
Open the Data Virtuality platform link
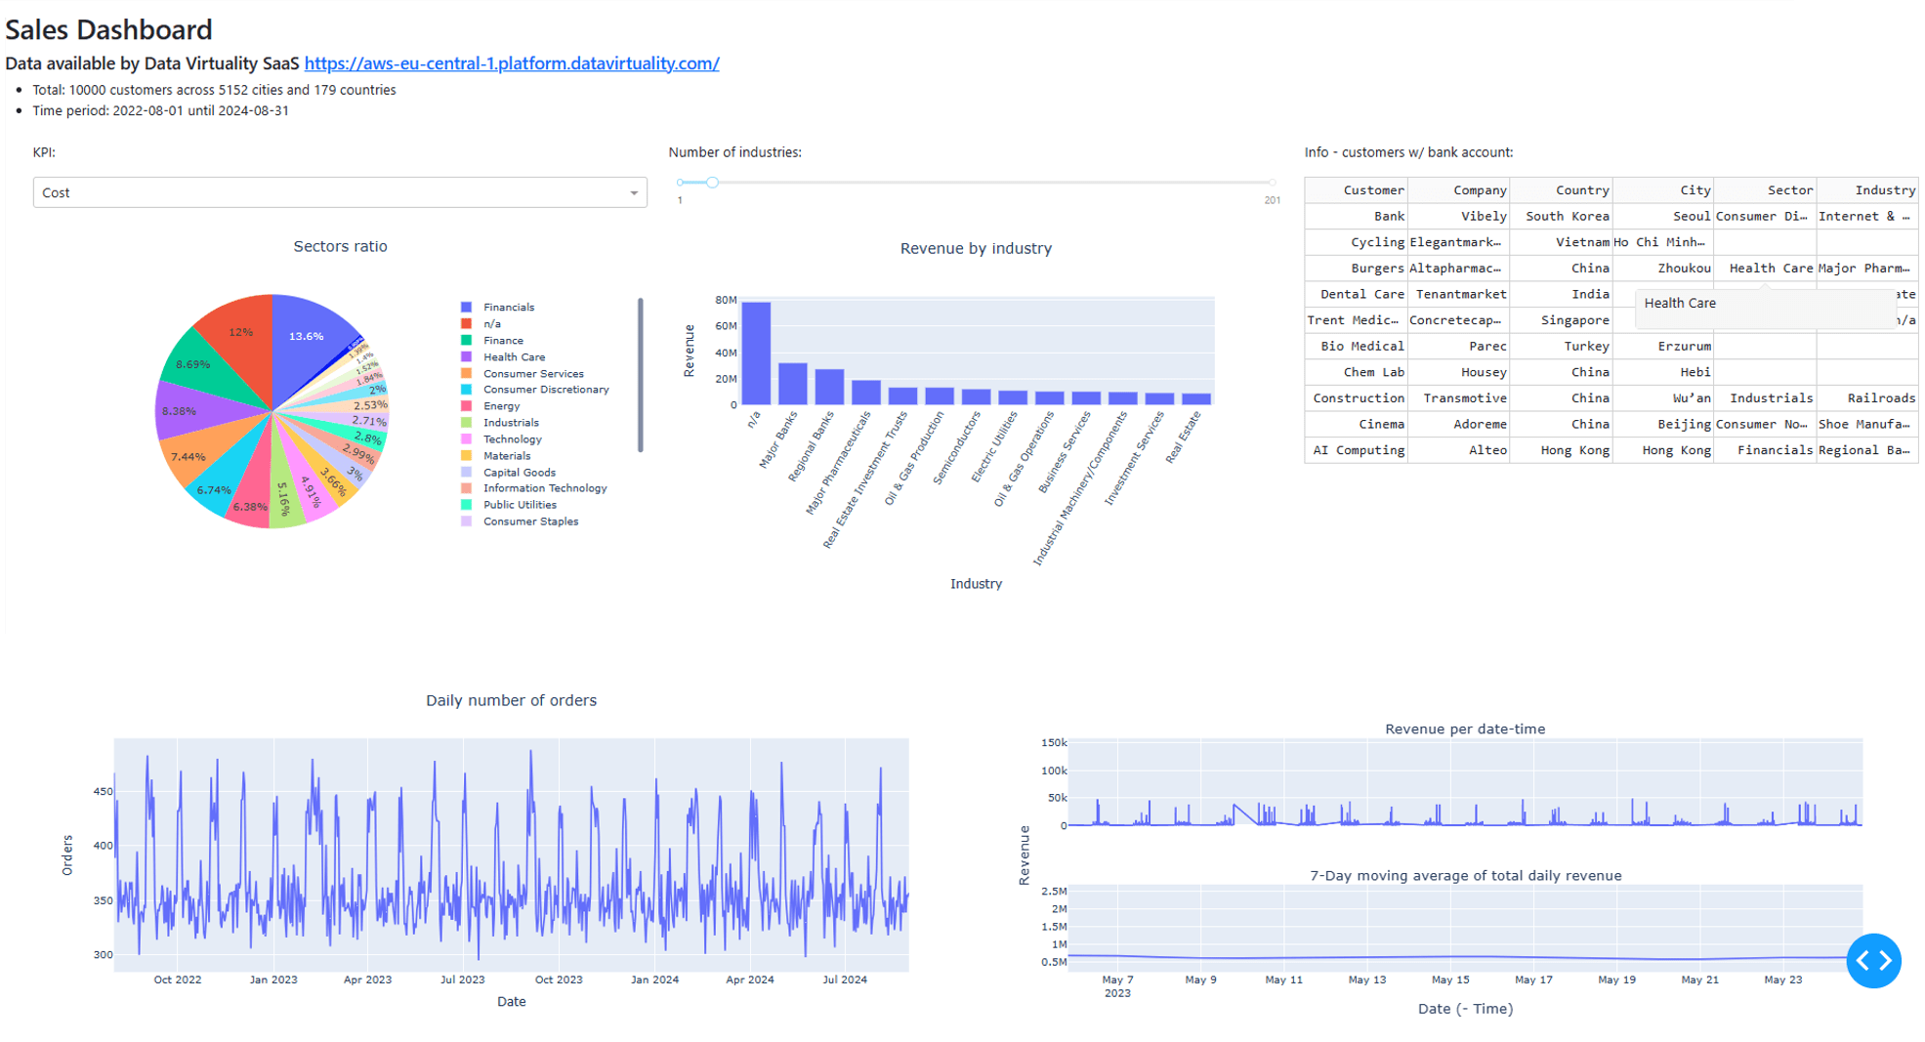coord(512,63)
